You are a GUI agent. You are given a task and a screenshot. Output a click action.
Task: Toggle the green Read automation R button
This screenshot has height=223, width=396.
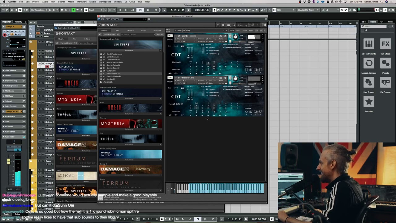point(74,10)
